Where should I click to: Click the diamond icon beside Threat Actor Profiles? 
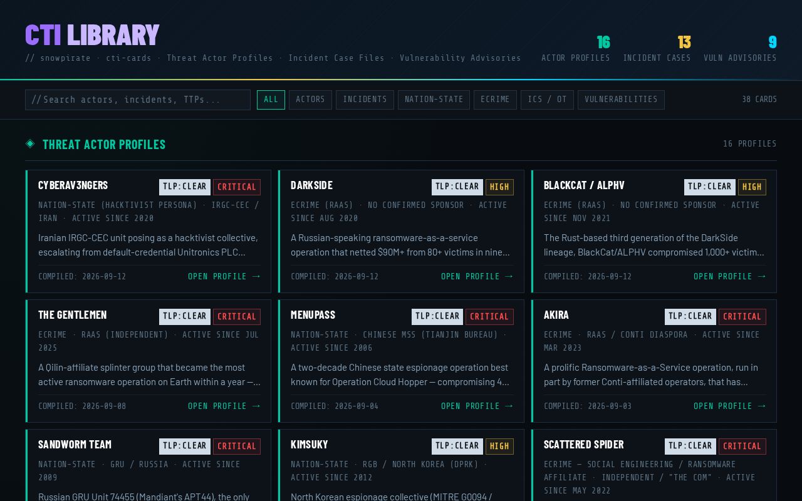pyautogui.click(x=30, y=143)
